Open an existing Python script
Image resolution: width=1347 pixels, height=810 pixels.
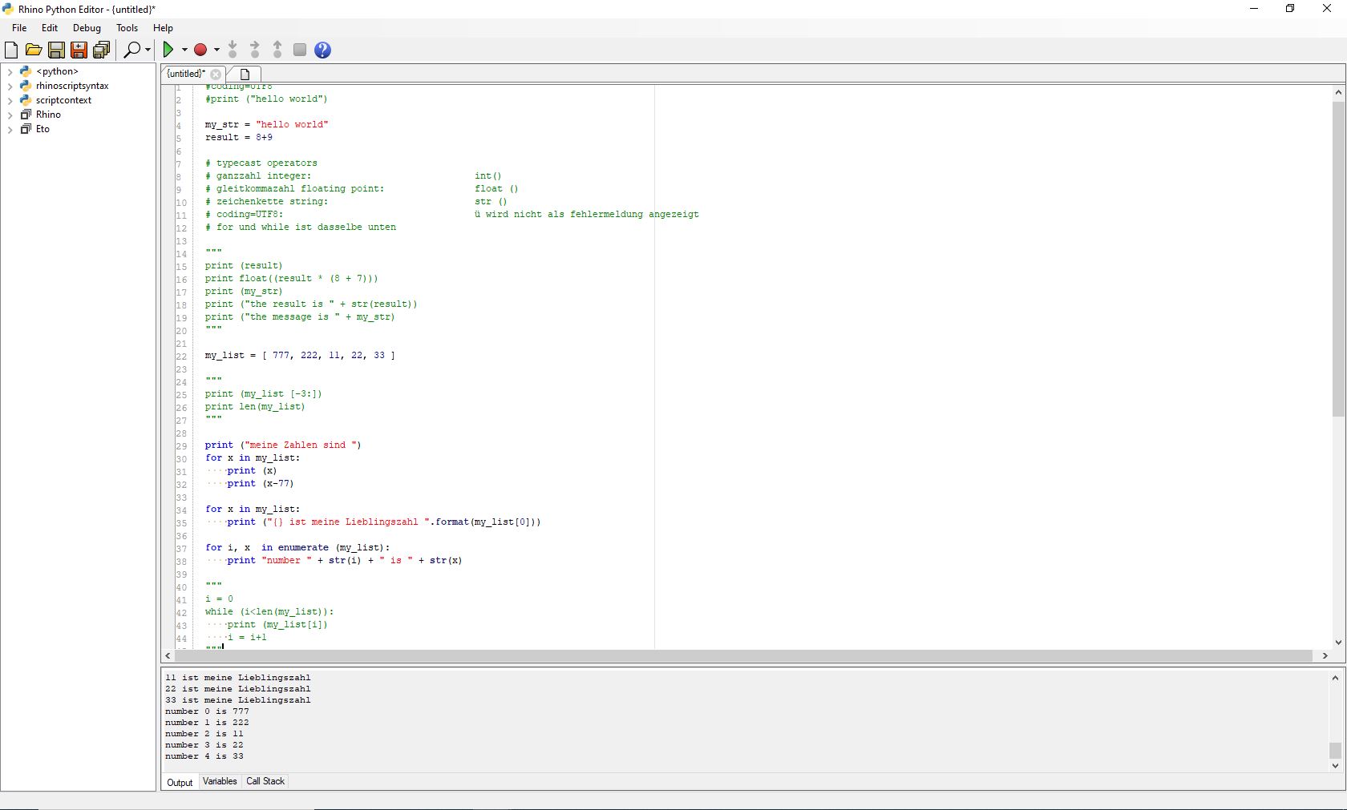(x=34, y=50)
